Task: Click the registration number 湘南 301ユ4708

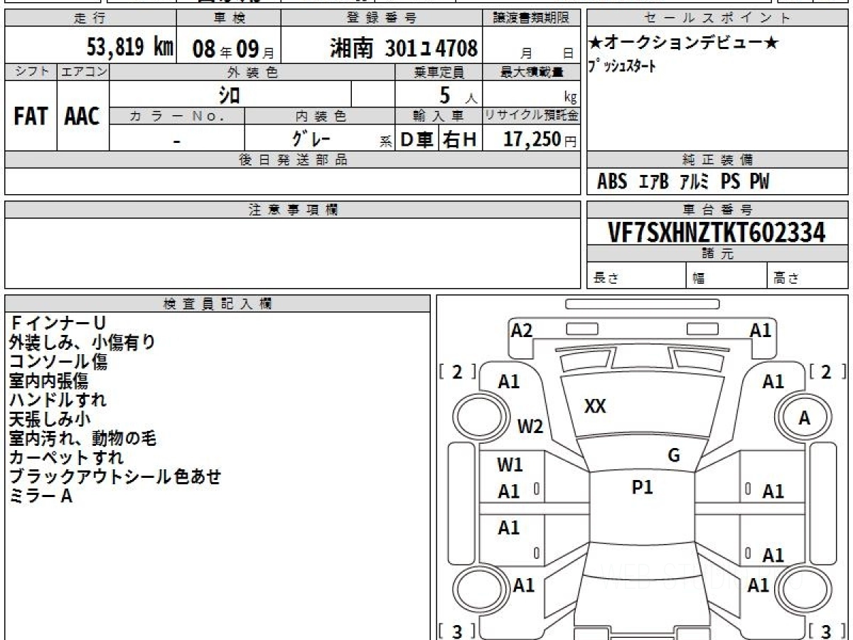Action: click(403, 48)
